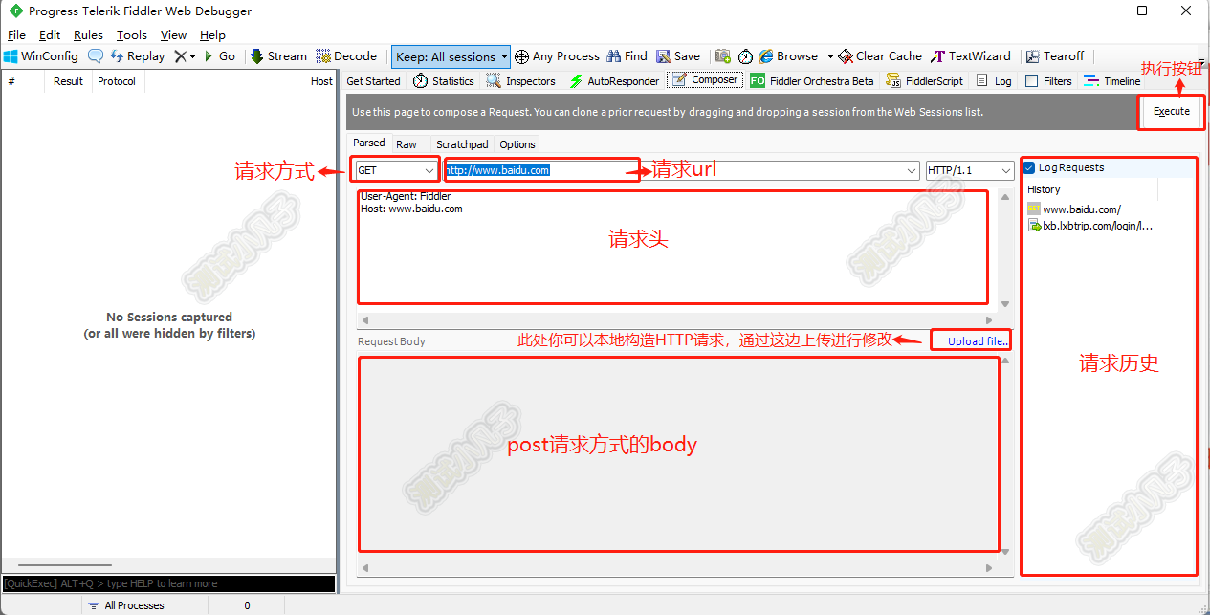Image resolution: width=1210 pixels, height=615 pixels.
Task: Click the Result column header
Action: pos(68,81)
